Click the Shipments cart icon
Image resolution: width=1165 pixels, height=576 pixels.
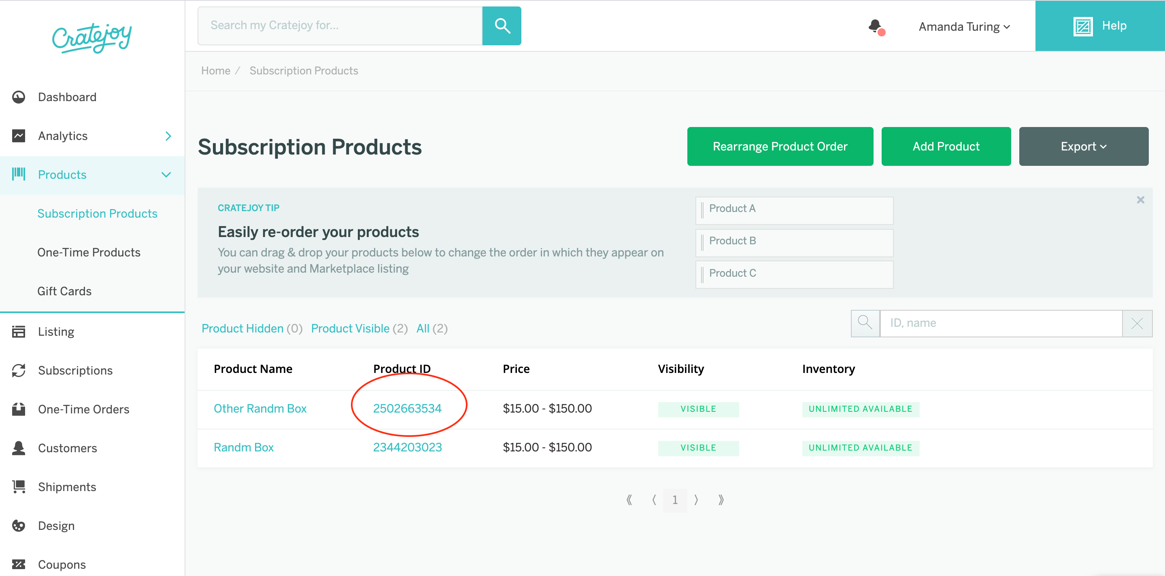pos(19,487)
